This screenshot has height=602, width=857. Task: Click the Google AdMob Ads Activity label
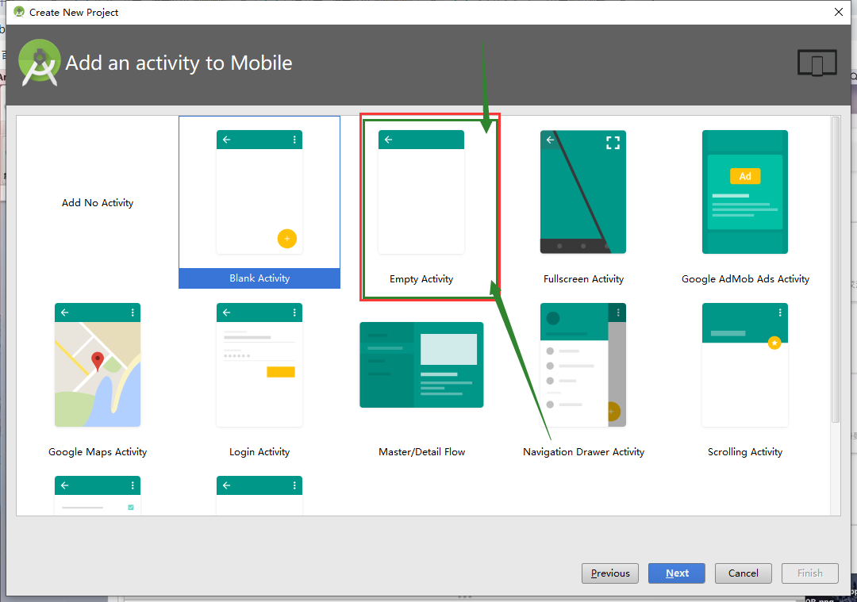[x=745, y=279]
